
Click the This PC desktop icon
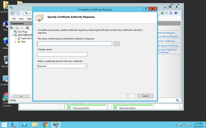pyautogui.click(x=5, y=26)
